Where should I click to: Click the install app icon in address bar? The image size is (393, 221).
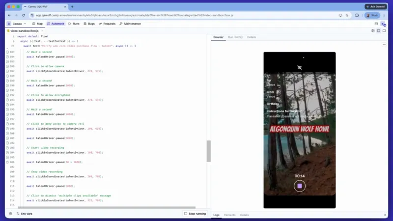pos(340,15)
